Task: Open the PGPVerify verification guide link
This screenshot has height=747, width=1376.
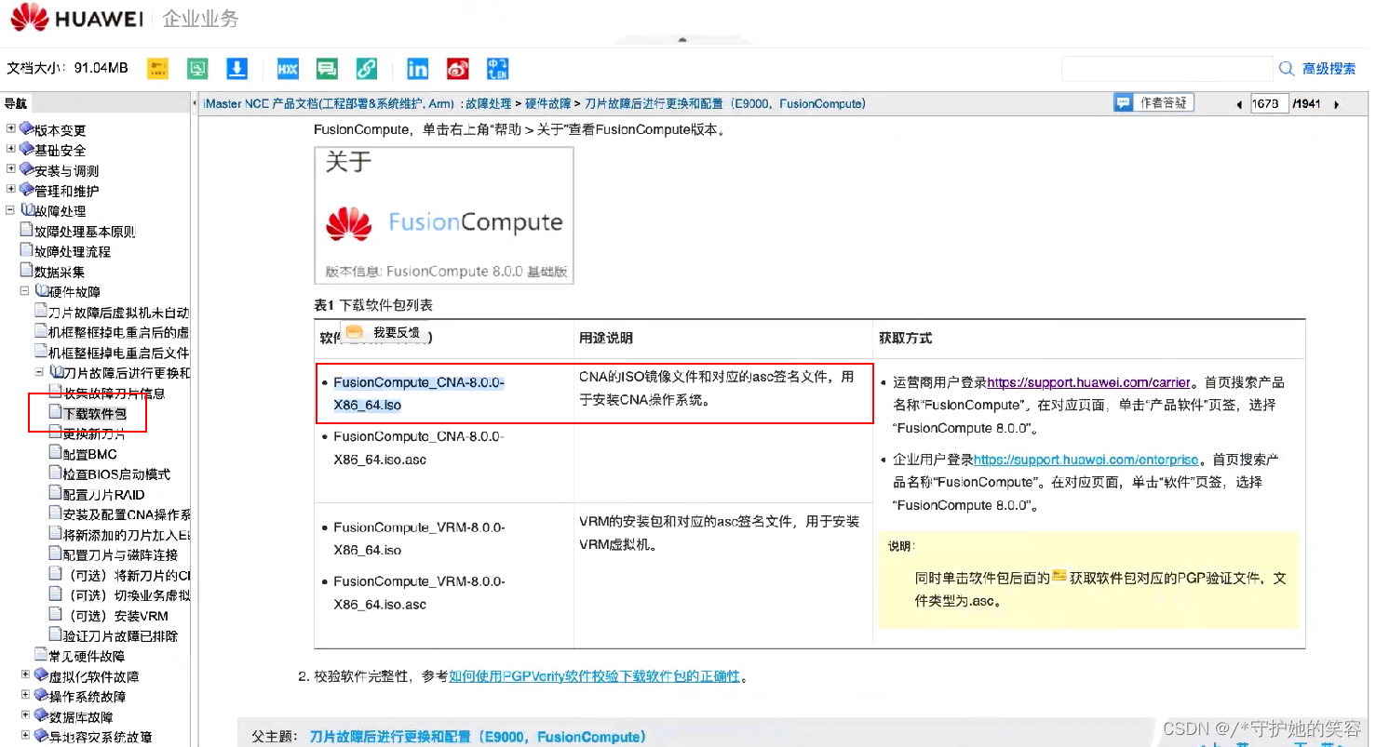Action: click(594, 676)
